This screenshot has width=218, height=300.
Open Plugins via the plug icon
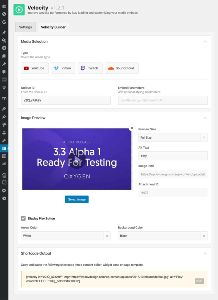tap(4, 116)
